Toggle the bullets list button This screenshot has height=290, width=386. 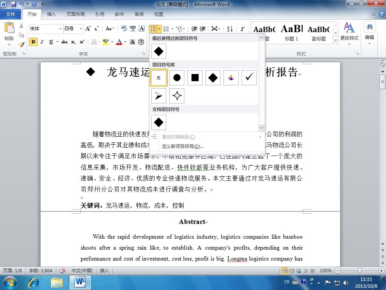click(x=153, y=29)
